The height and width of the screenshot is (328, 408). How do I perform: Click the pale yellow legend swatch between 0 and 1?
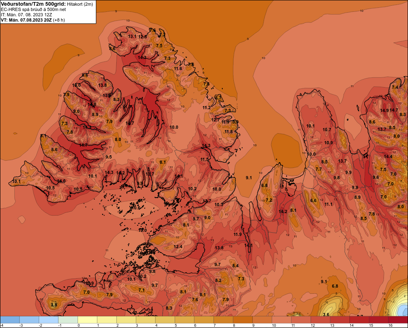click(x=87, y=319)
